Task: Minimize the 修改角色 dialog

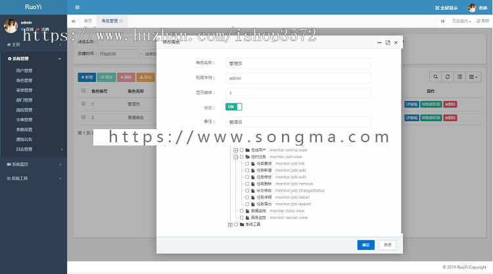Action: click(x=379, y=43)
